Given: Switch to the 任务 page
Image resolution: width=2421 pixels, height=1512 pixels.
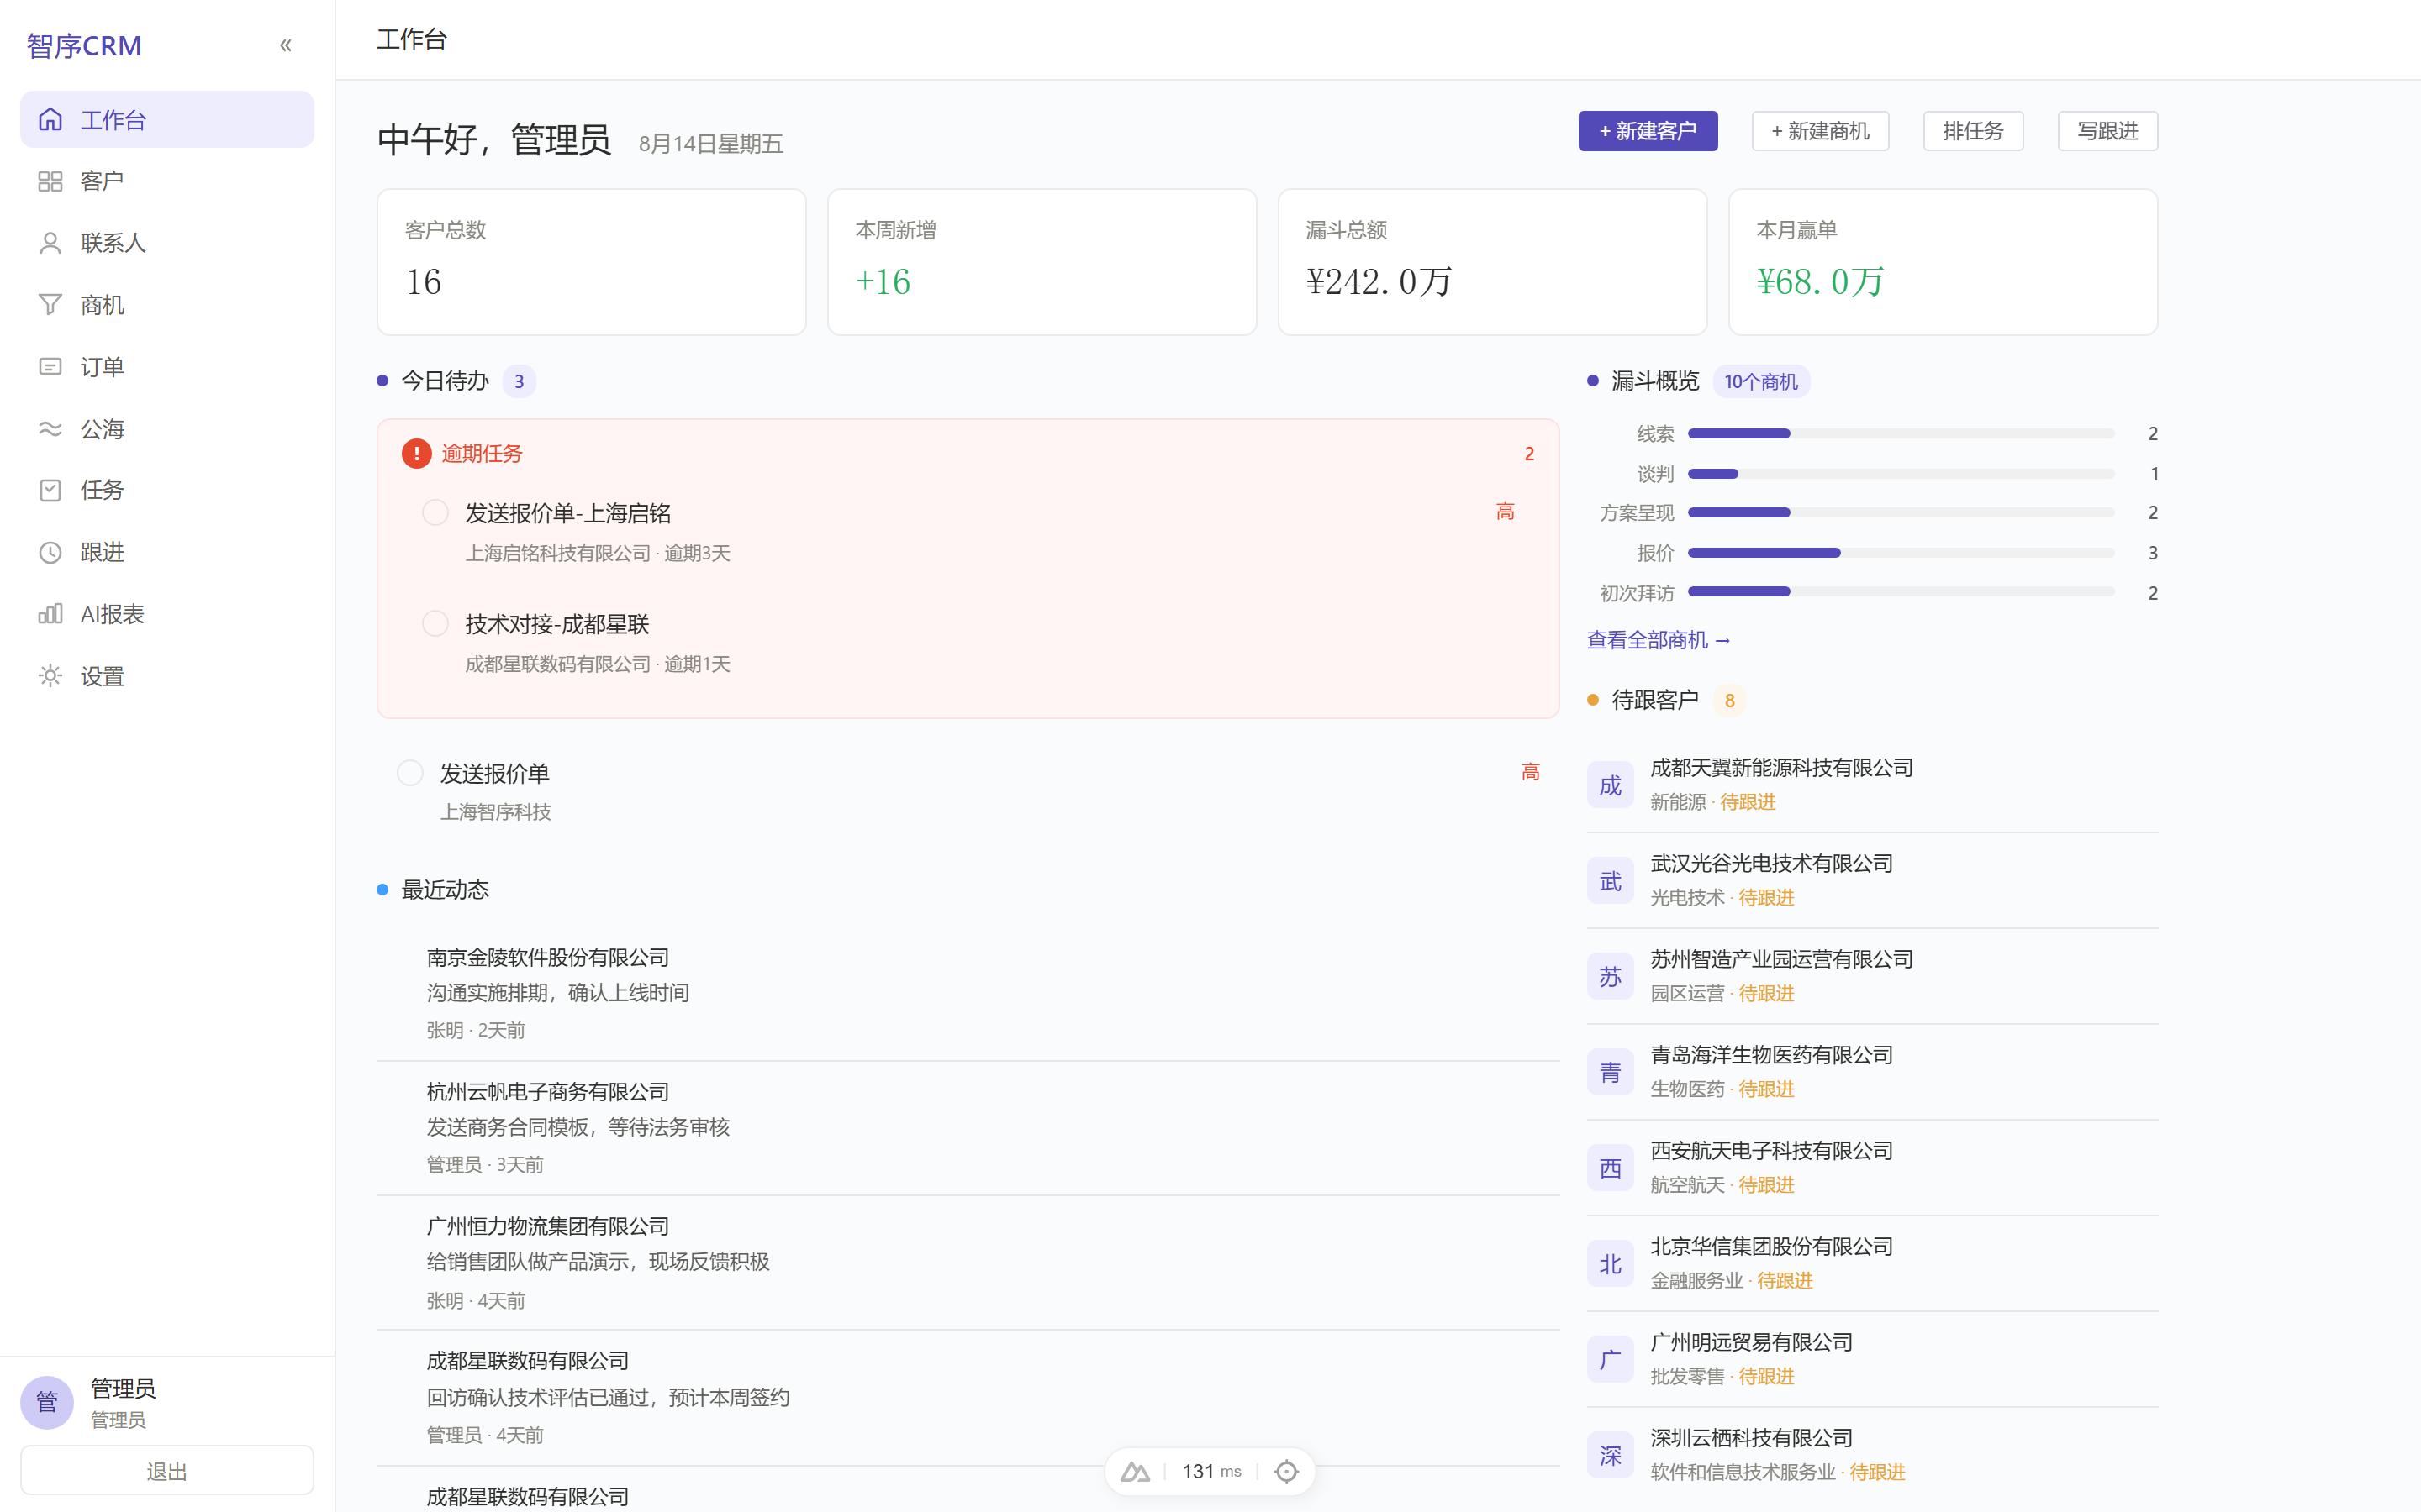Looking at the screenshot, I should point(167,490).
